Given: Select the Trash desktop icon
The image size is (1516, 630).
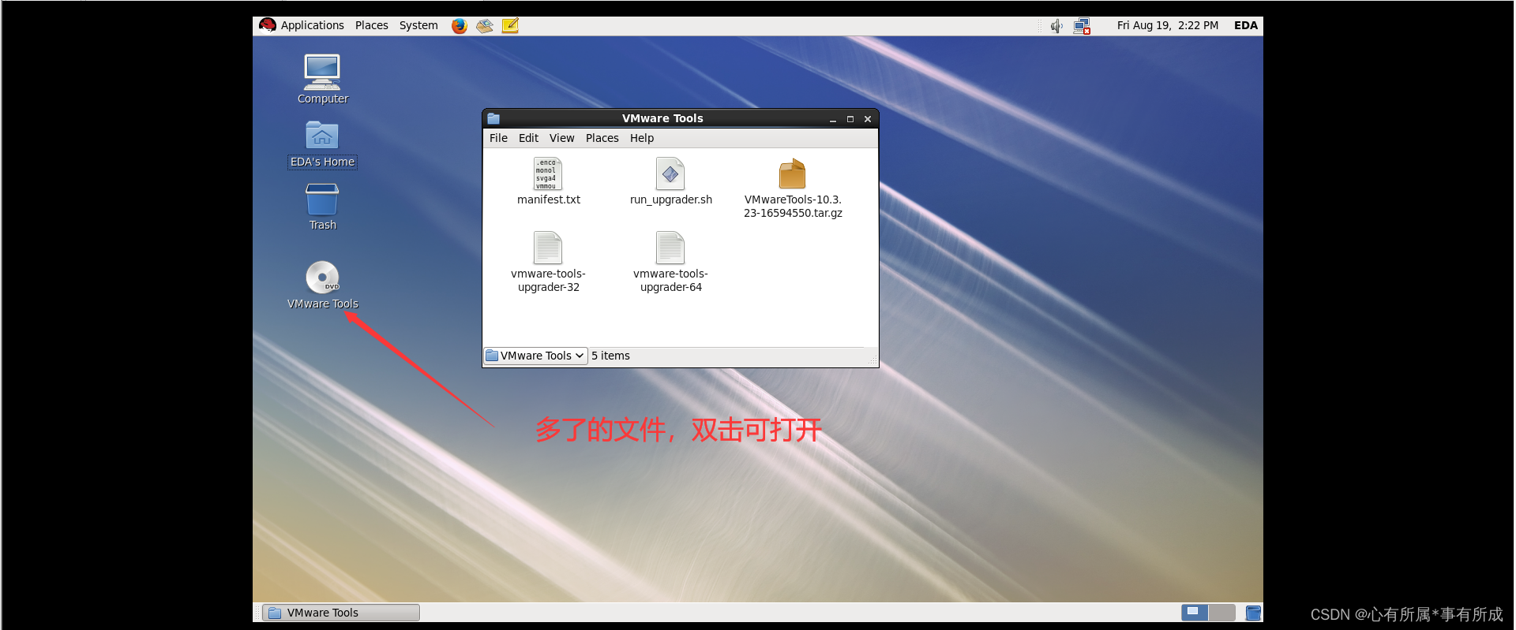Looking at the screenshot, I should tap(322, 199).
